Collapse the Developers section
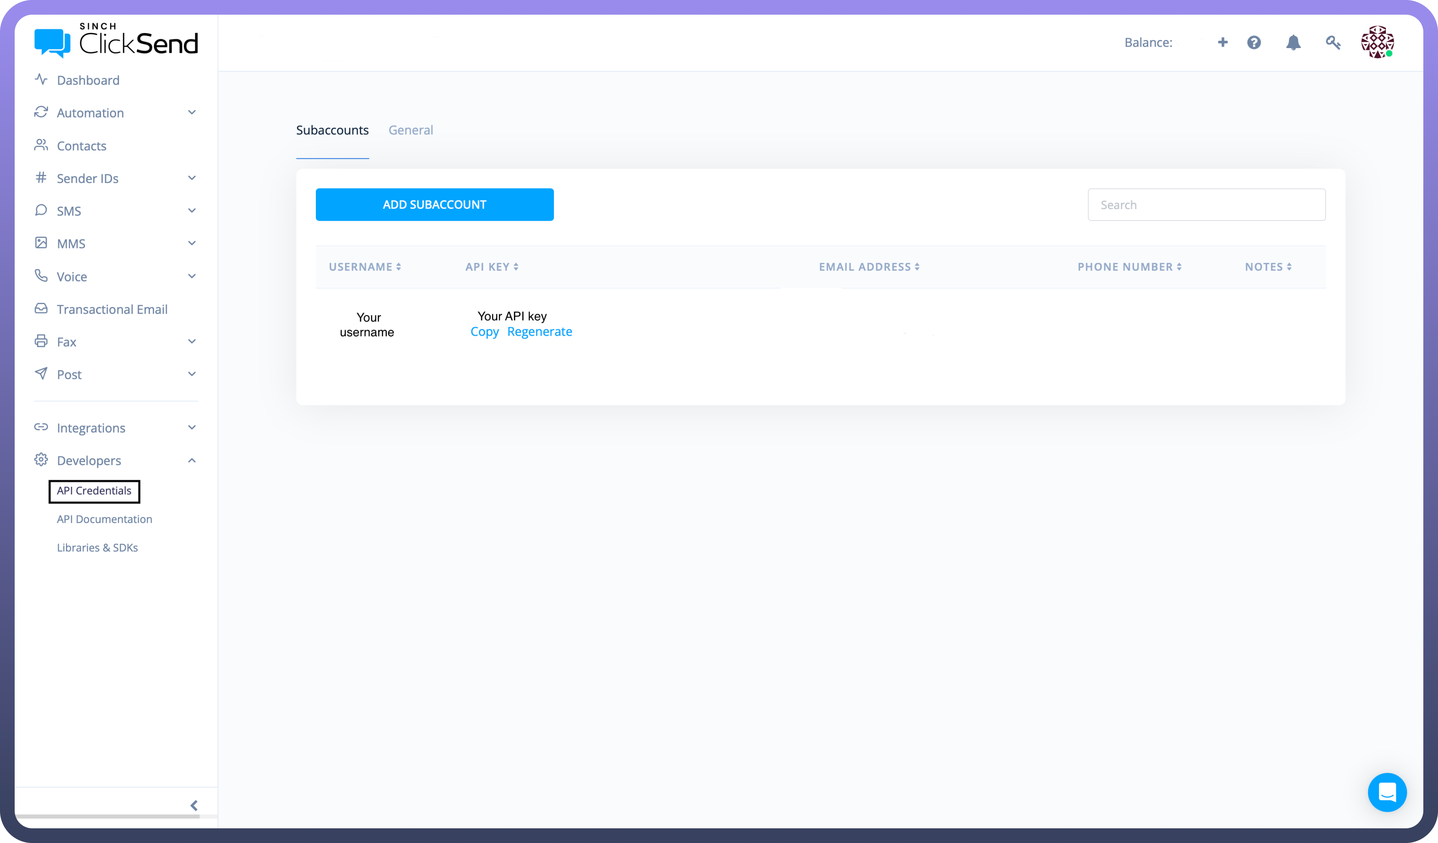 (192, 460)
